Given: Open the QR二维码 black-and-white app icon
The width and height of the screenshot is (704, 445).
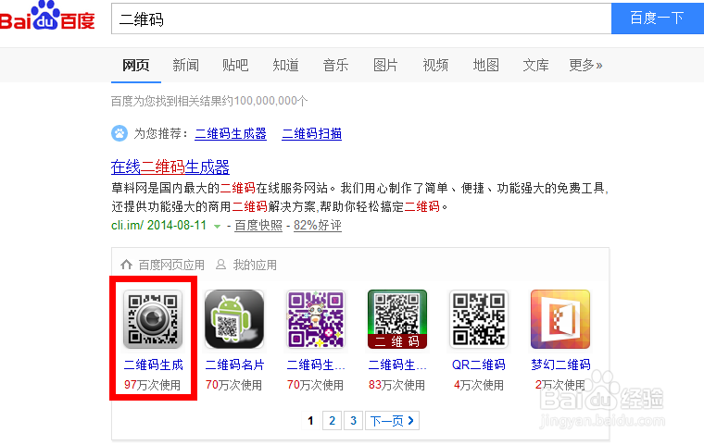Looking at the screenshot, I should click(479, 319).
